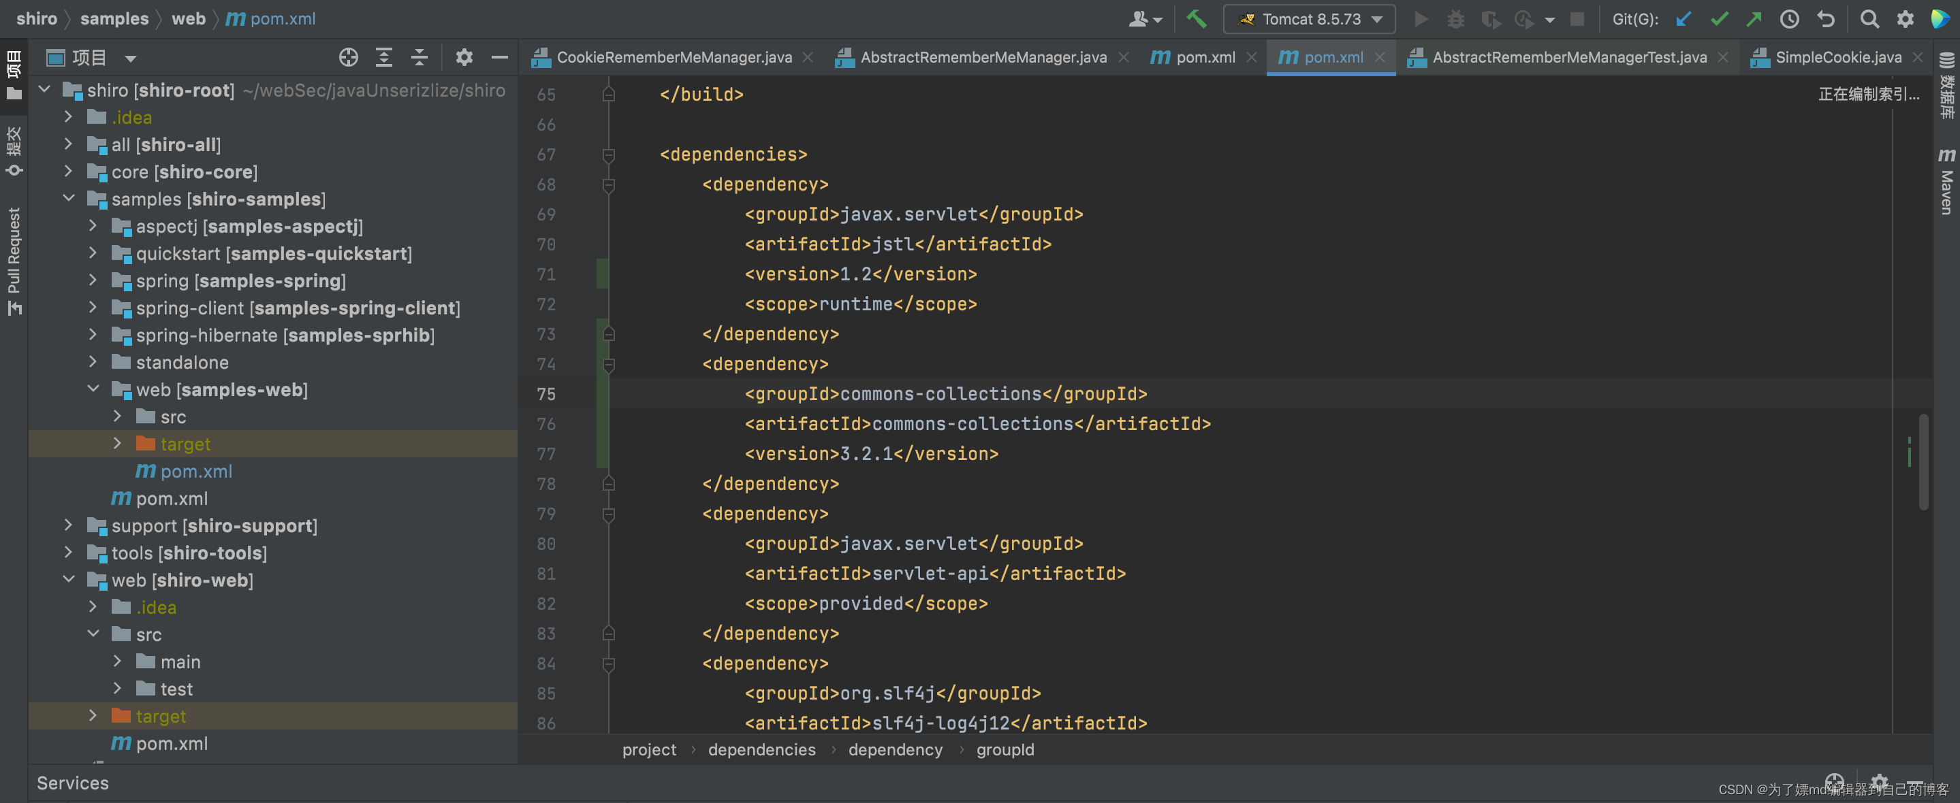Fold the dependency block at line 84
The image size is (1960, 803).
pos(609,665)
